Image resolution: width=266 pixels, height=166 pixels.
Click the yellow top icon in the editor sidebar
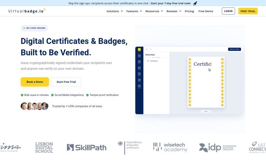tap(139, 49)
